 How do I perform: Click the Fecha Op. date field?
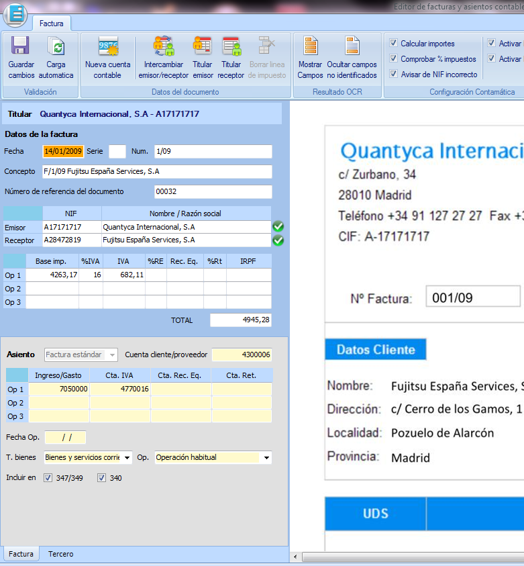(x=65, y=438)
